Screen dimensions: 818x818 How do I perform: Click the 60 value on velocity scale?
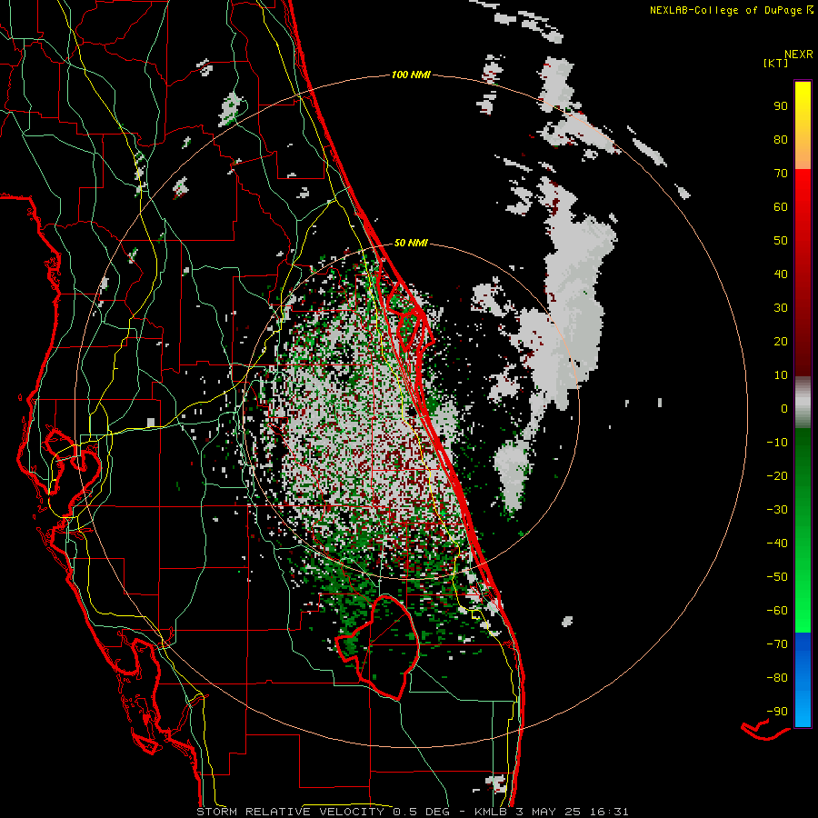[x=781, y=207]
